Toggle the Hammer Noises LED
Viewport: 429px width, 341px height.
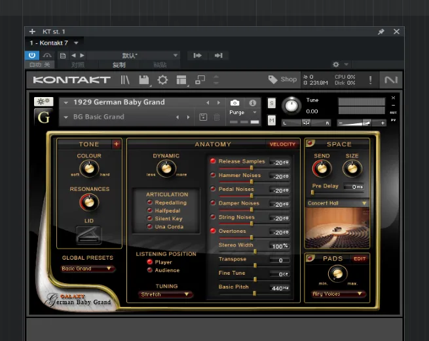pyautogui.click(x=213, y=174)
